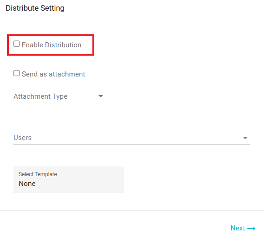Check the Send as attachment box
The height and width of the screenshot is (236, 267).
(17, 73)
